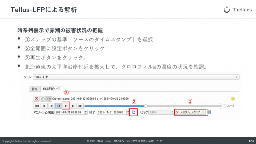Step back to the previous frame

pyautogui.click(x=44, y=106)
